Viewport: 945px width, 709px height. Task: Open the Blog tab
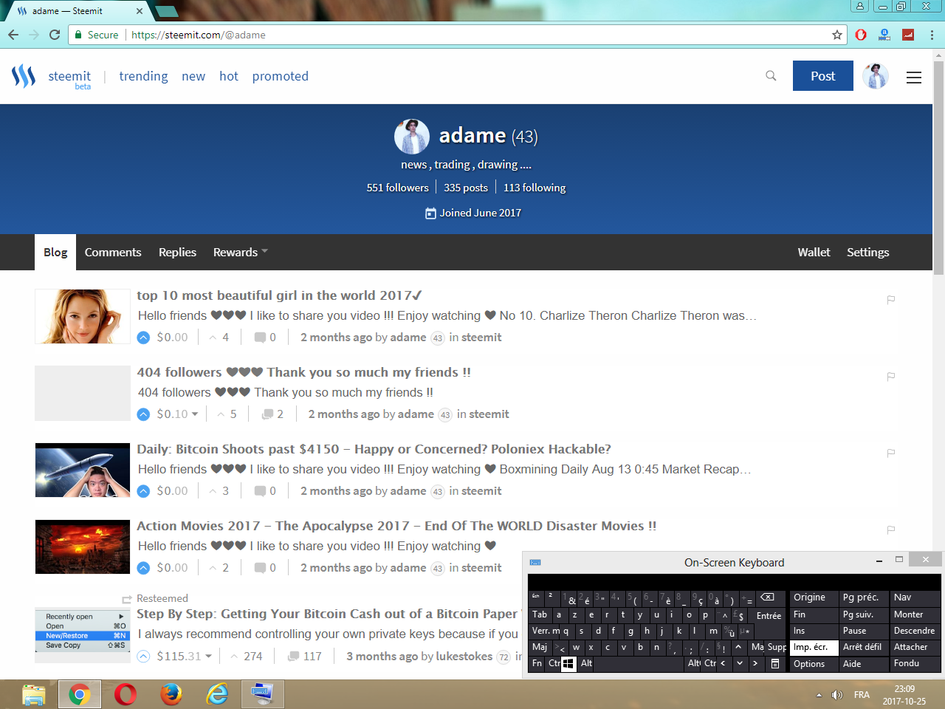click(x=55, y=253)
